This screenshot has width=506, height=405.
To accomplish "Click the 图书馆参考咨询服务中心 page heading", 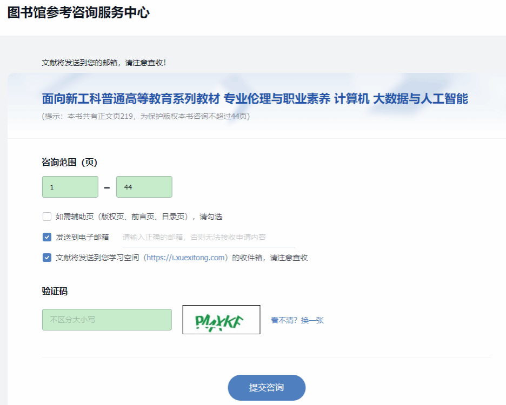I will (x=78, y=13).
